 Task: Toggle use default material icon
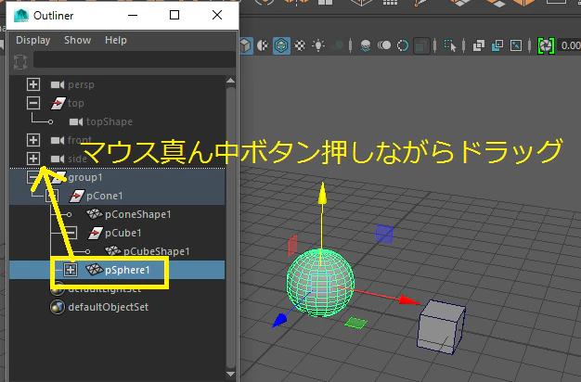(x=263, y=45)
